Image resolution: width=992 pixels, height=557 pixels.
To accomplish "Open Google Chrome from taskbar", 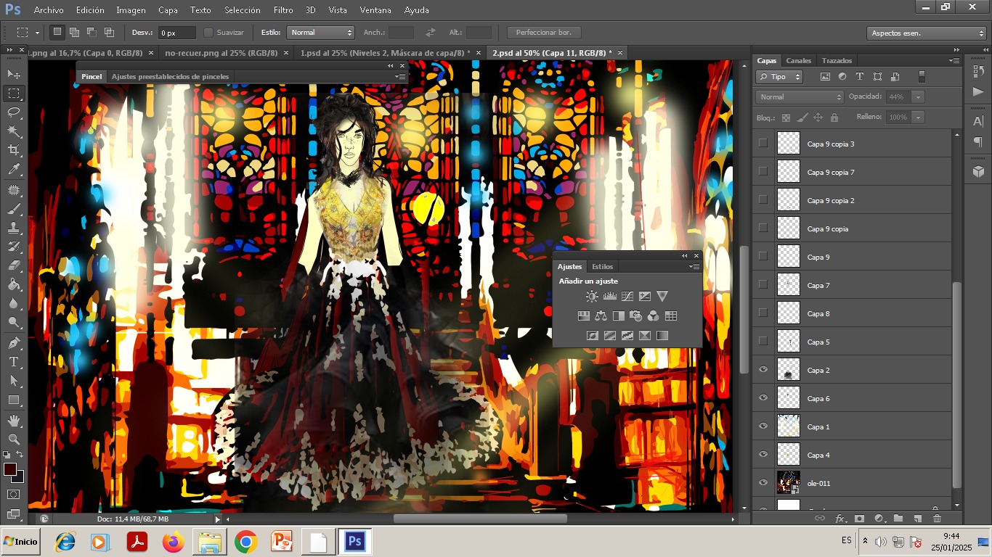I will (246, 542).
